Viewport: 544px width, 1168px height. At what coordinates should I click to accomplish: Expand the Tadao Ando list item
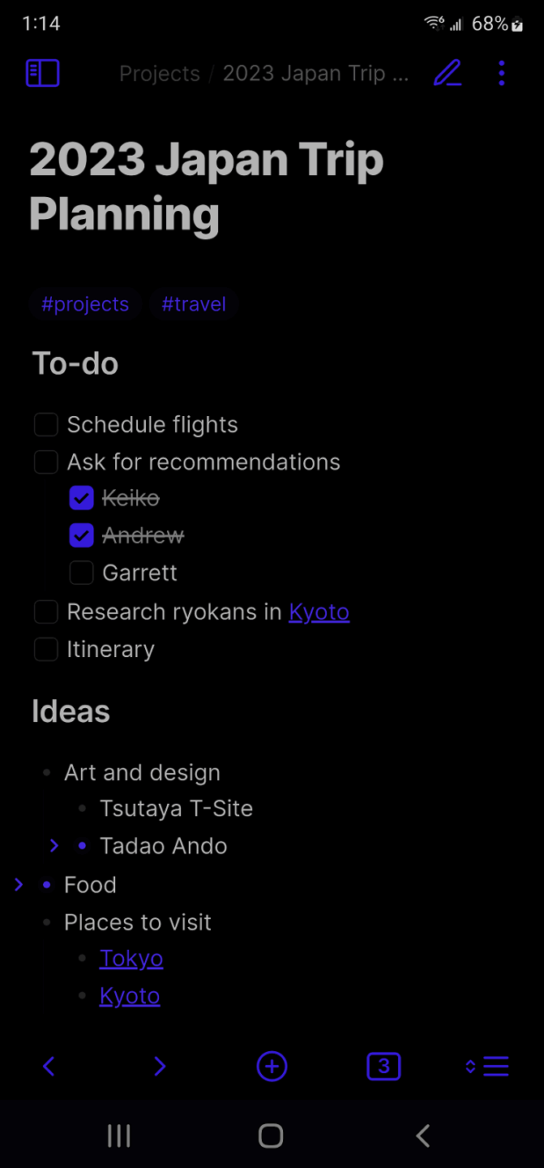(x=54, y=845)
